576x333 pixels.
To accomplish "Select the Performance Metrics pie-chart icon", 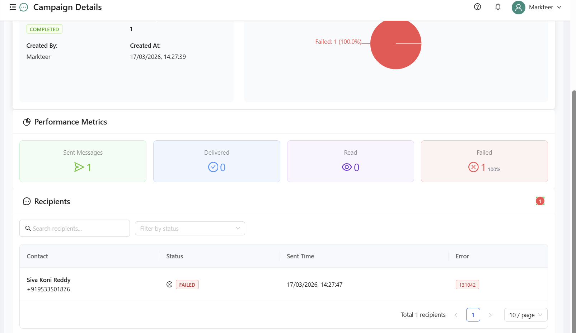I will (27, 122).
